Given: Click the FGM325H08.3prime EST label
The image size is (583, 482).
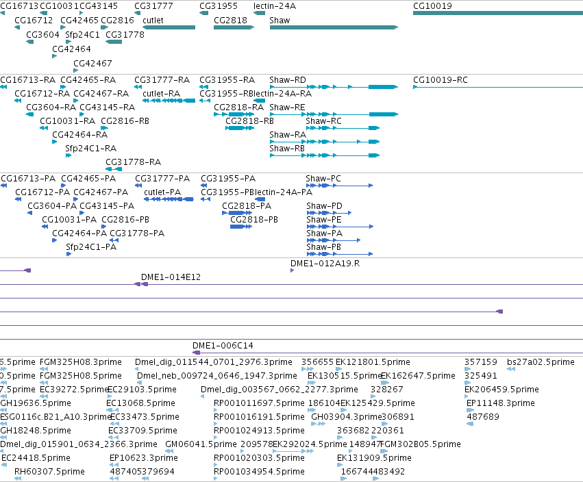Looking at the screenshot, I should coord(81,362).
